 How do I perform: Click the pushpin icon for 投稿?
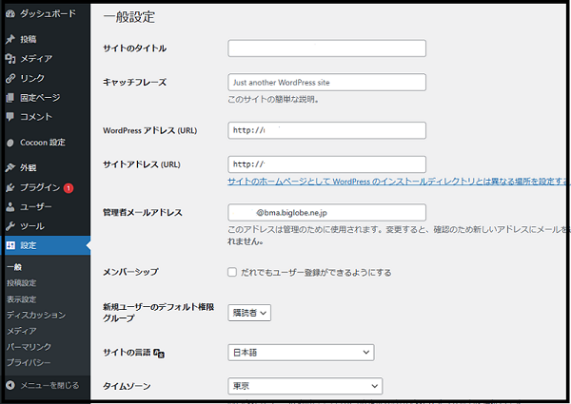coord(10,39)
